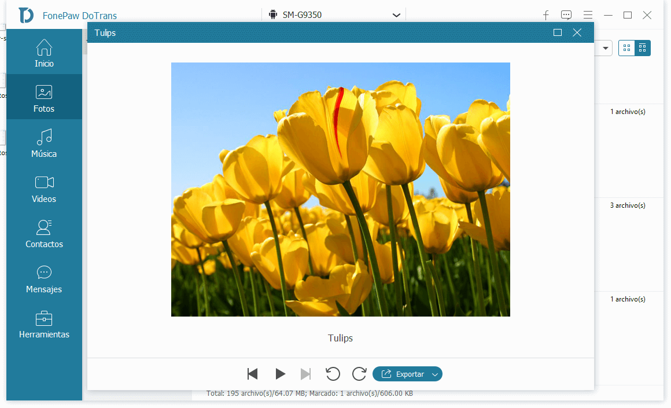
Task: Expand the Exportar dropdown arrow
Action: 435,374
